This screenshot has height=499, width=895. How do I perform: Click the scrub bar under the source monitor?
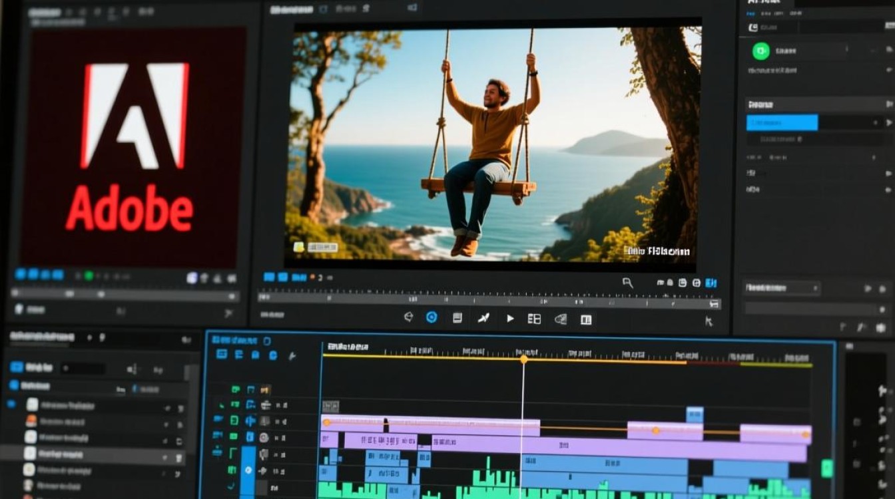pyautogui.click(x=125, y=295)
